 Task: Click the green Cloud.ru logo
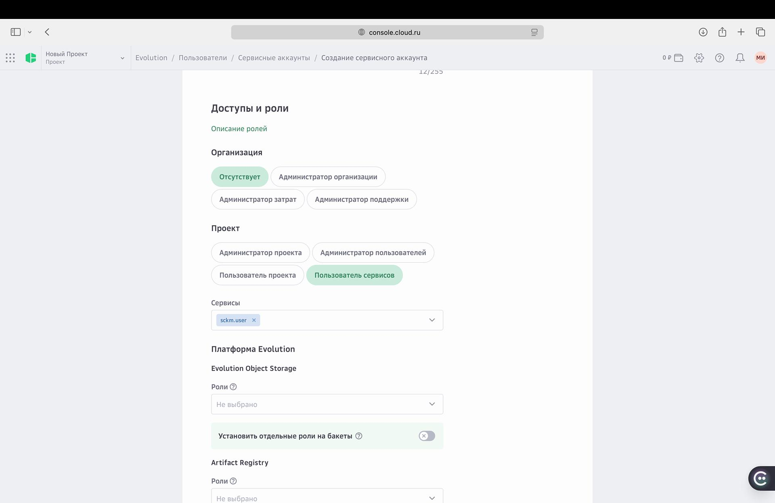[x=31, y=58]
